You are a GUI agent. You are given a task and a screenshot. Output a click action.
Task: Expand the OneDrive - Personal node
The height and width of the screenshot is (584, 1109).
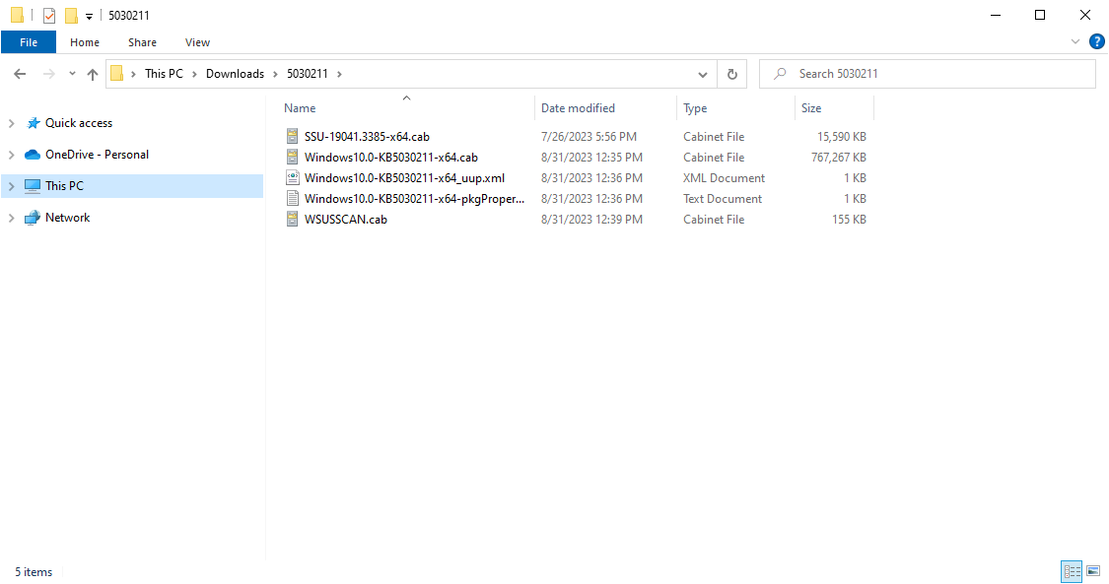tap(11, 154)
